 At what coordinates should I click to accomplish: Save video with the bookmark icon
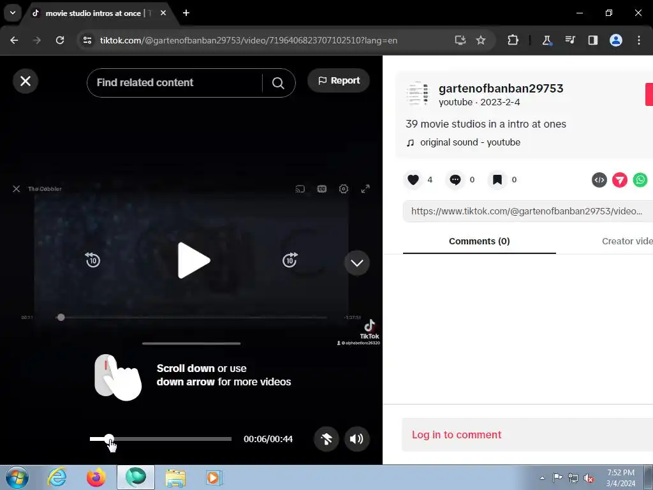497,179
